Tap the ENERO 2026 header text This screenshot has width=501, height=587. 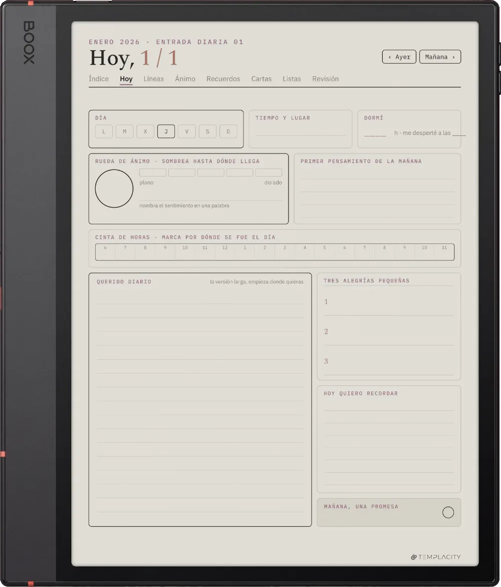click(114, 42)
